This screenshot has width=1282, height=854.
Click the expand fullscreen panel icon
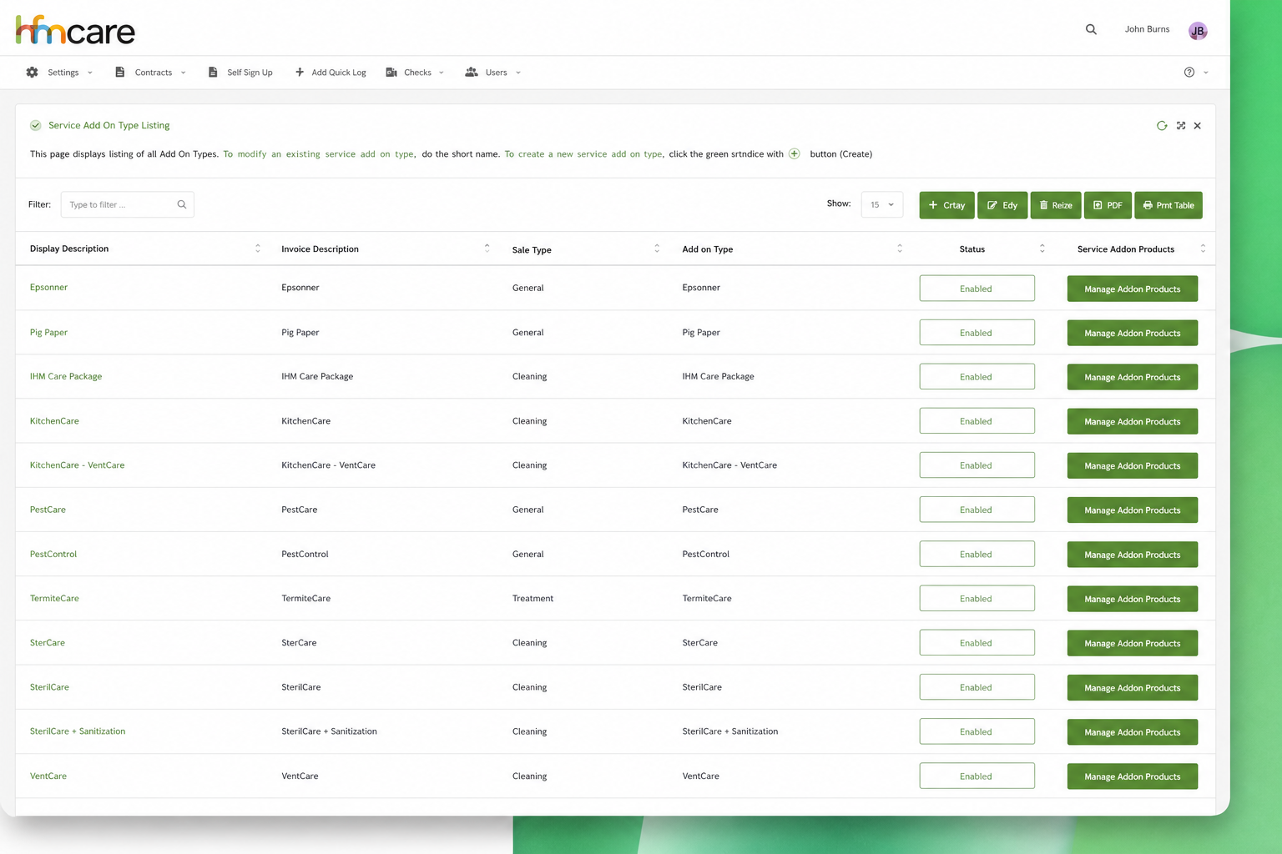tap(1181, 126)
